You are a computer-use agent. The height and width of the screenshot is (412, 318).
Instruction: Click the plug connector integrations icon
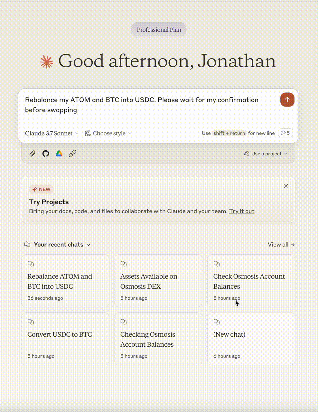[x=72, y=154]
